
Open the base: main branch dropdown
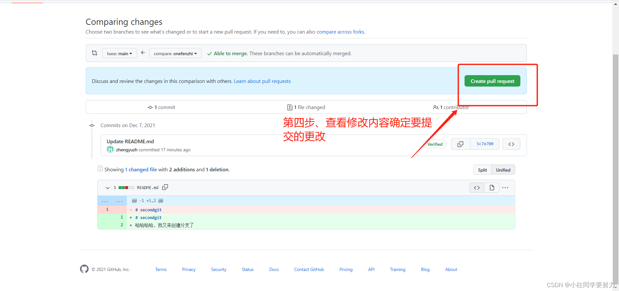(119, 53)
